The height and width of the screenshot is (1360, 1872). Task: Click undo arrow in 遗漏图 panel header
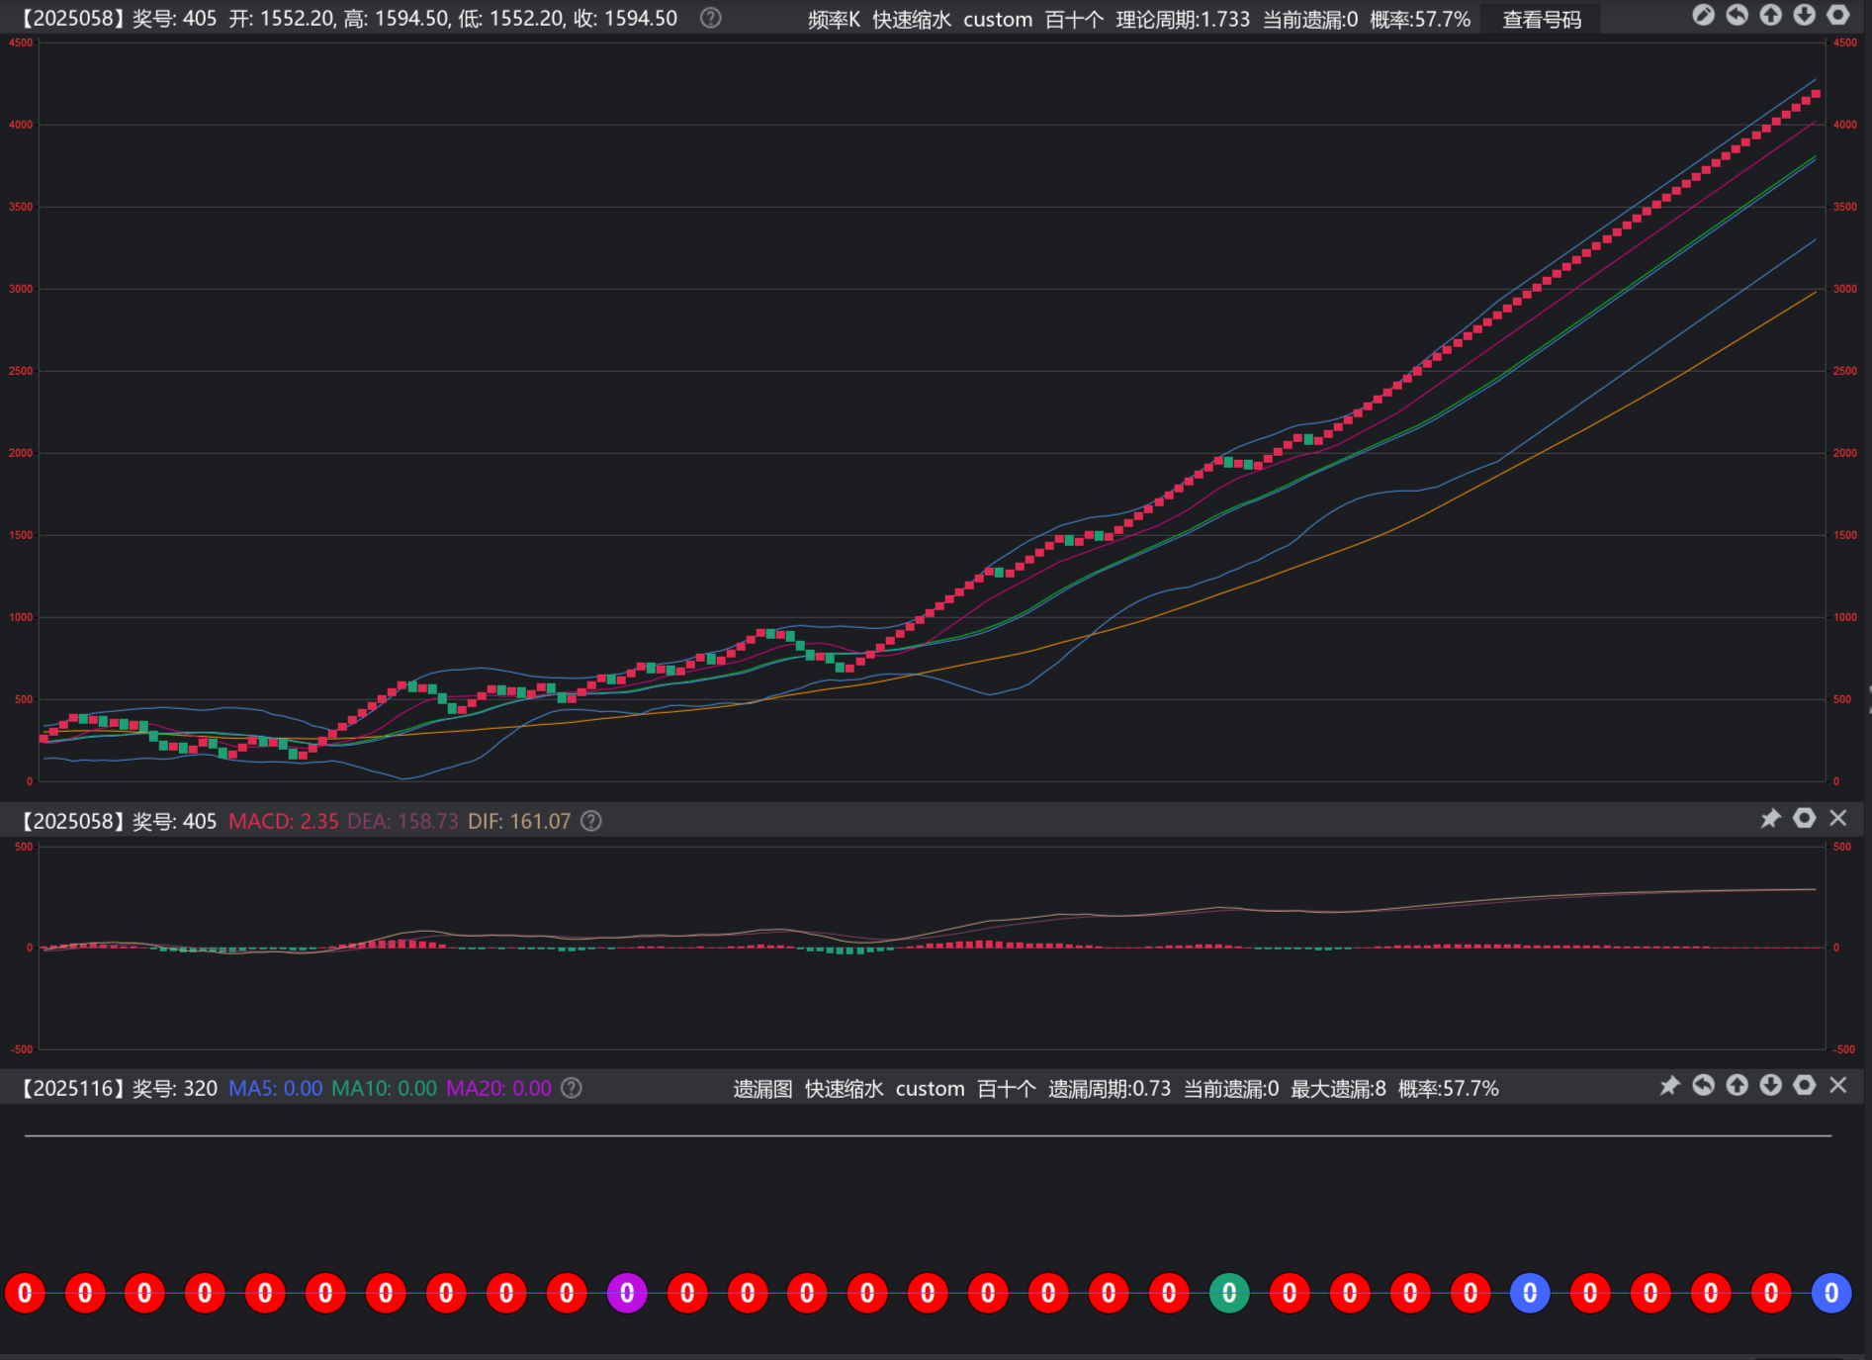point(1703,1086)
